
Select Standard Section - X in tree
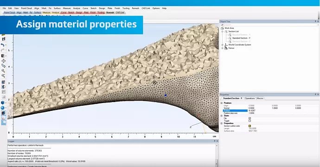[241, 35]
